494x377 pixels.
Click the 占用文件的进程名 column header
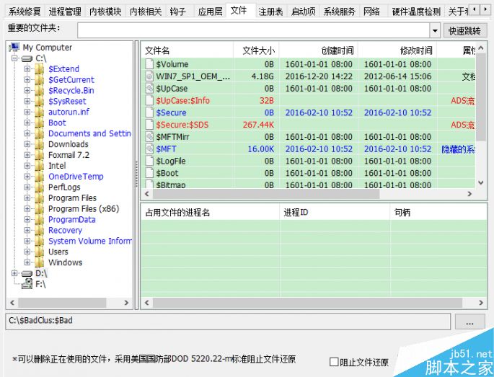[x=210, y=213]
